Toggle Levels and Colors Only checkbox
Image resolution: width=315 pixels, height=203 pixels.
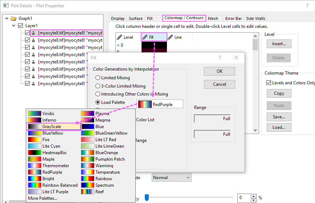269,83
